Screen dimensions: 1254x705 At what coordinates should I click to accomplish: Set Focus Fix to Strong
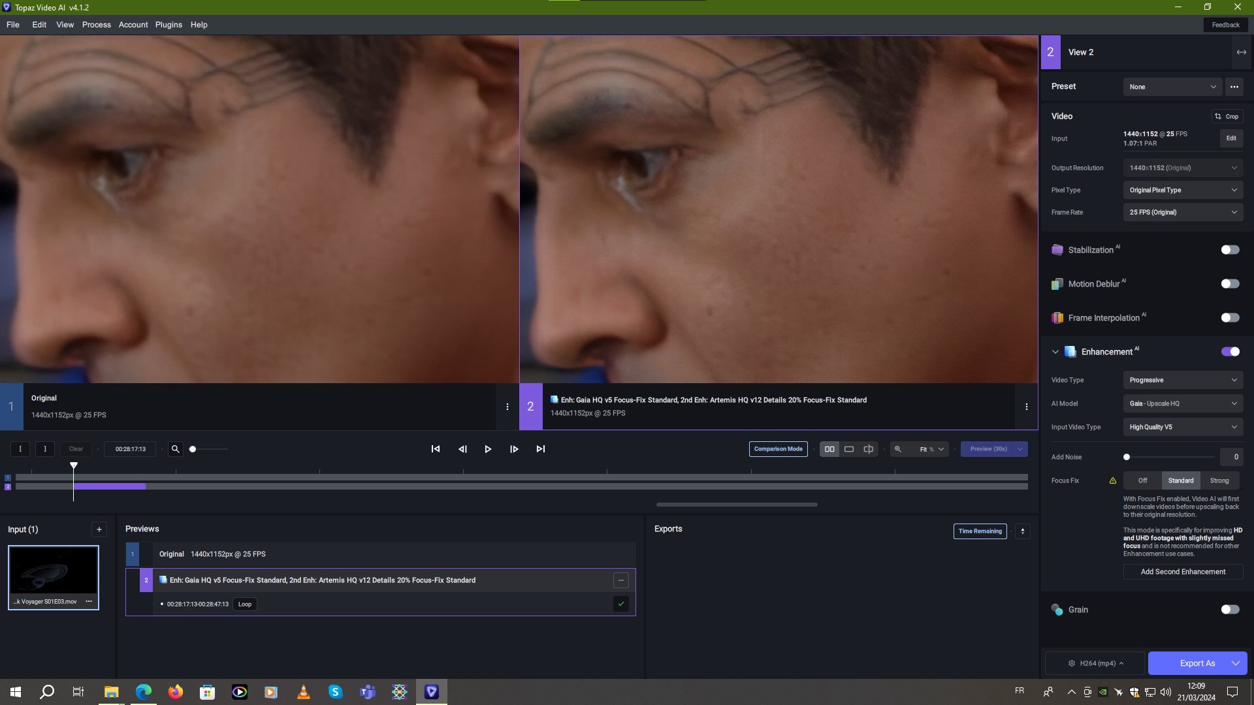[x=1219, y=480]
